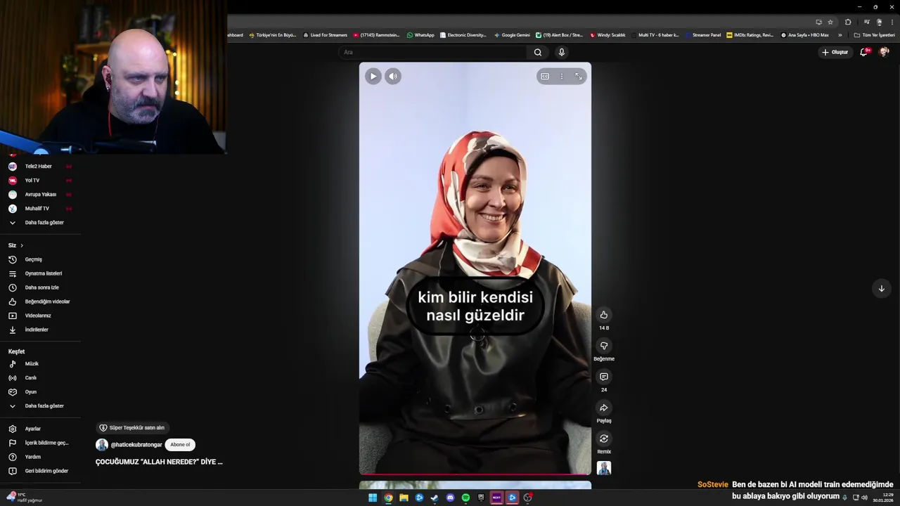The width and height of the screenshot is (900, 506).
Task: Open Spotify from the taskbar
Action: 465,498
